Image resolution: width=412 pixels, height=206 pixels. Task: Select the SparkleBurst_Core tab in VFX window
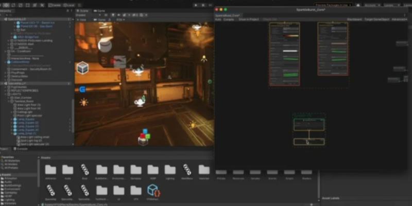point(228,15)
